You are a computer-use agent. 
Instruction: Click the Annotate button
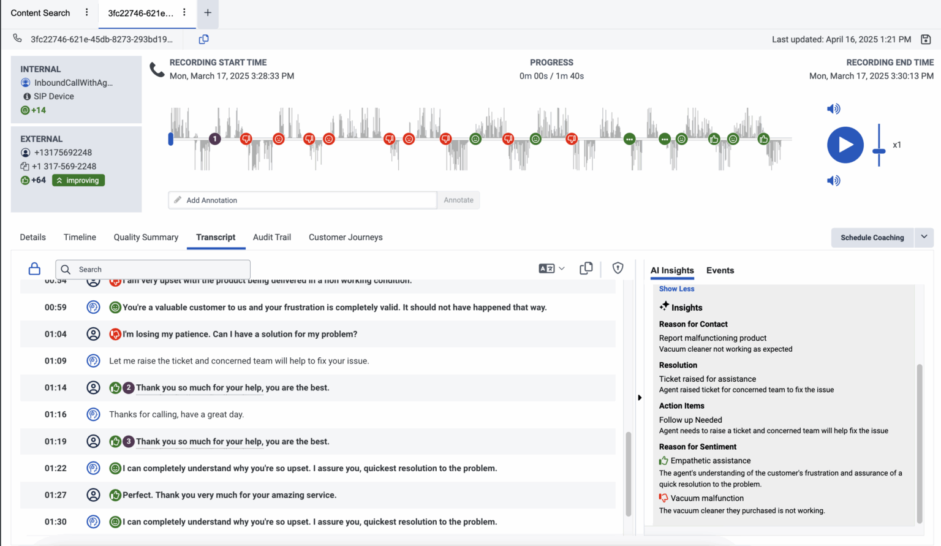(458, 200)
